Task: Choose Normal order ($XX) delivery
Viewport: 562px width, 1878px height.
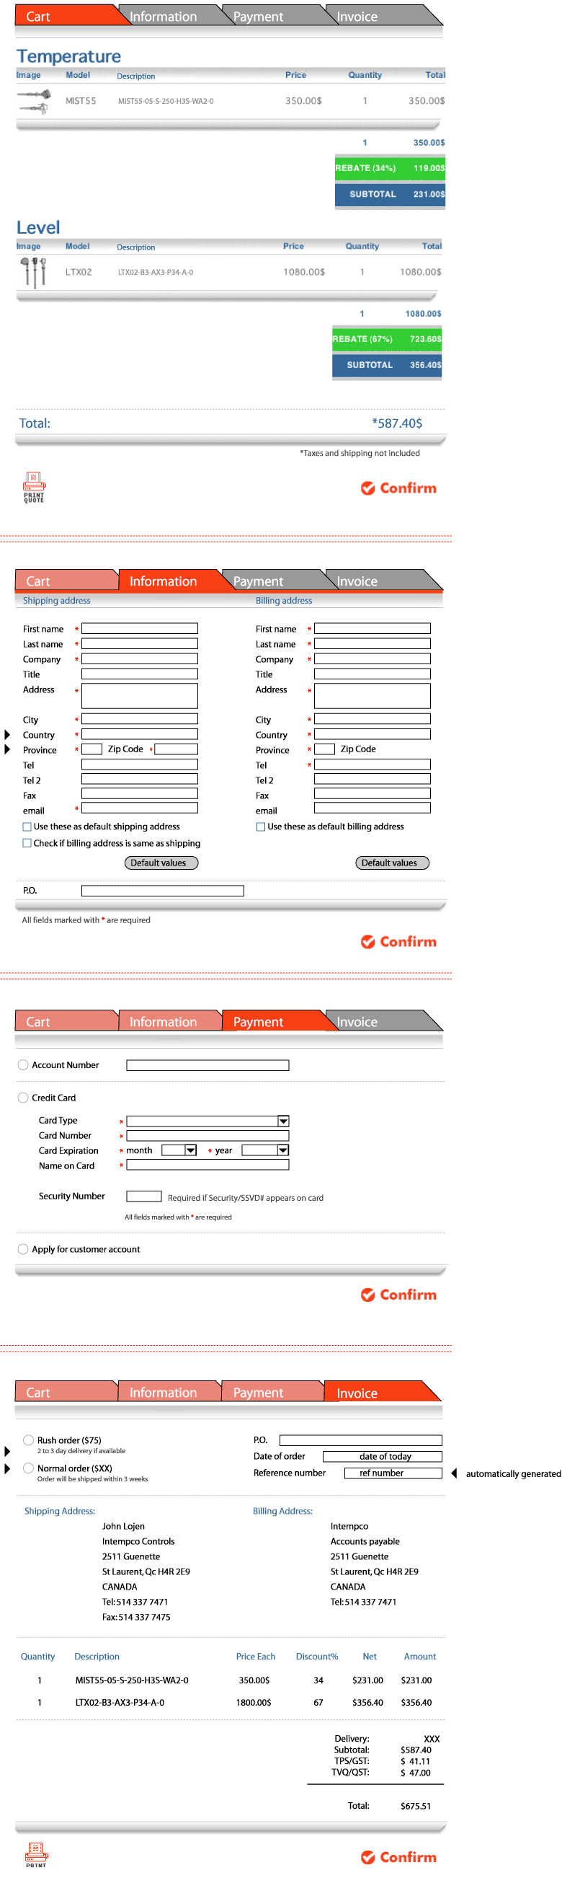Action: click(28, 1468)
